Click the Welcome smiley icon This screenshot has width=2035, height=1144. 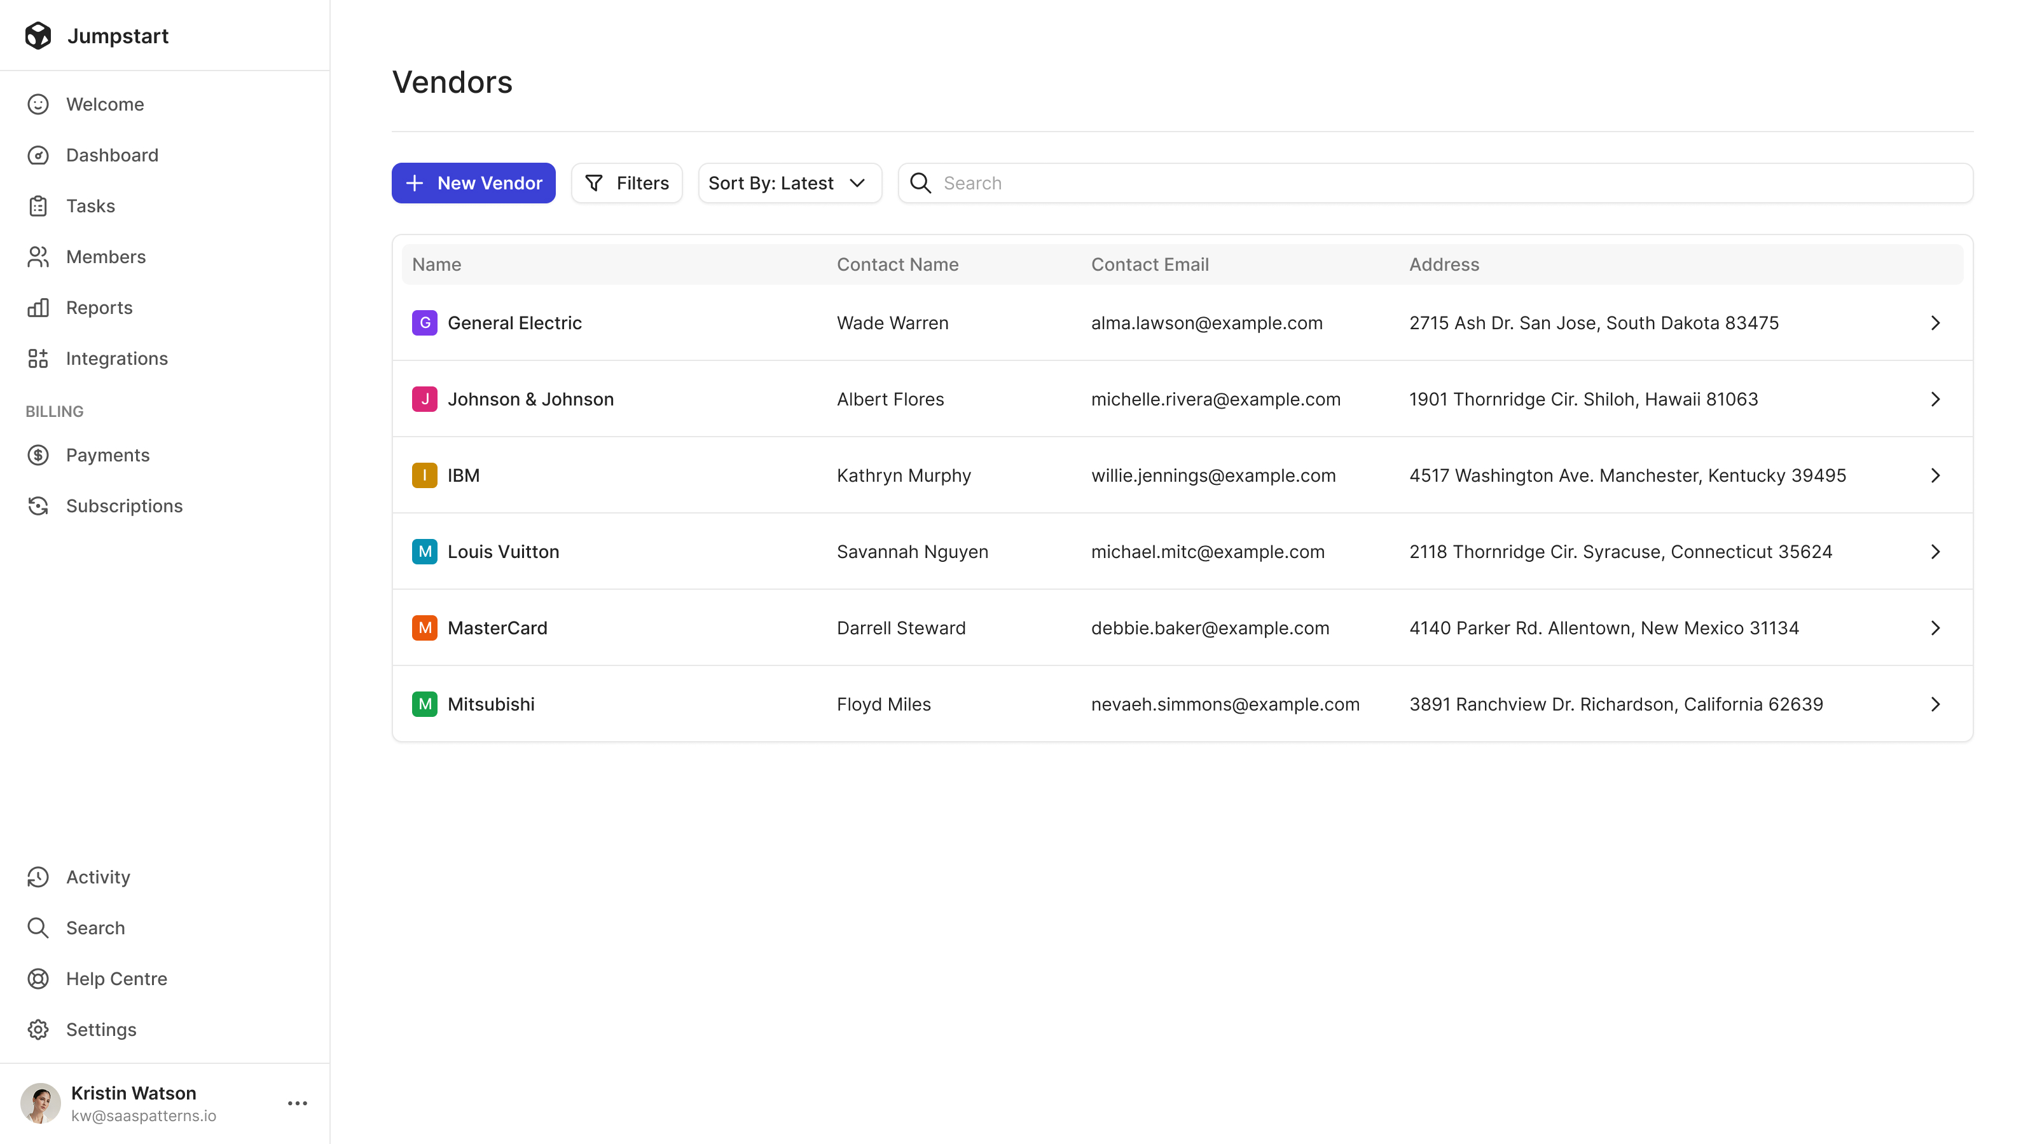[x=38, y=104]
